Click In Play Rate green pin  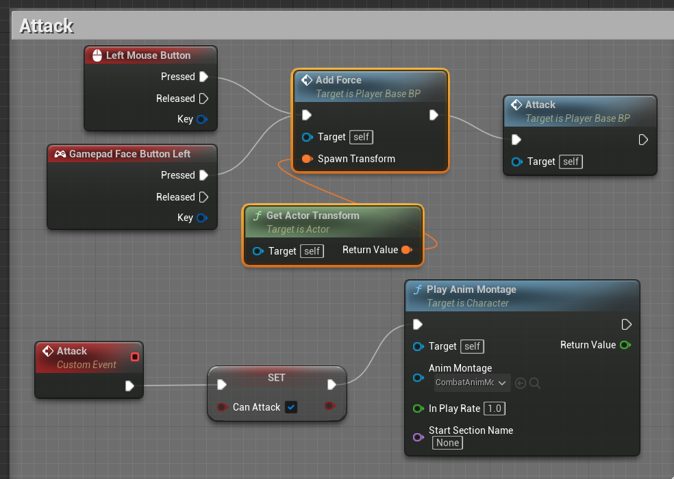coord(419,409)
